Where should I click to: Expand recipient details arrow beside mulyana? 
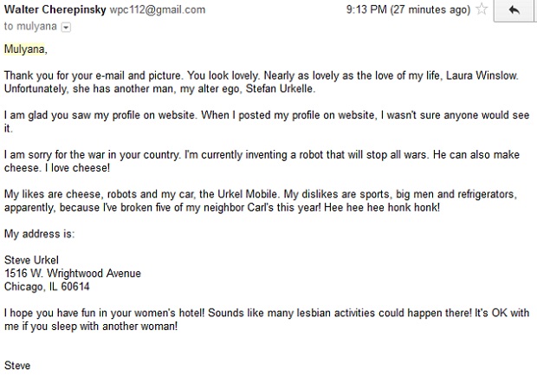66,27
